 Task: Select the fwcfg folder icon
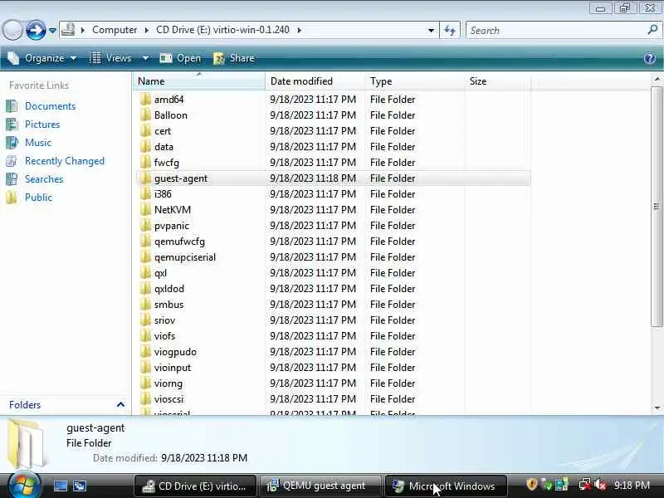(146, 162)
